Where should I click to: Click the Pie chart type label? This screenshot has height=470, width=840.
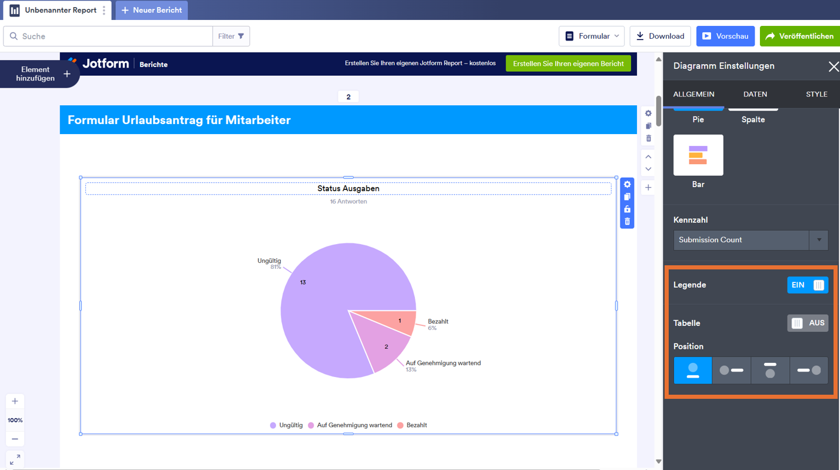pyautogui.click(x=698, y=119)
